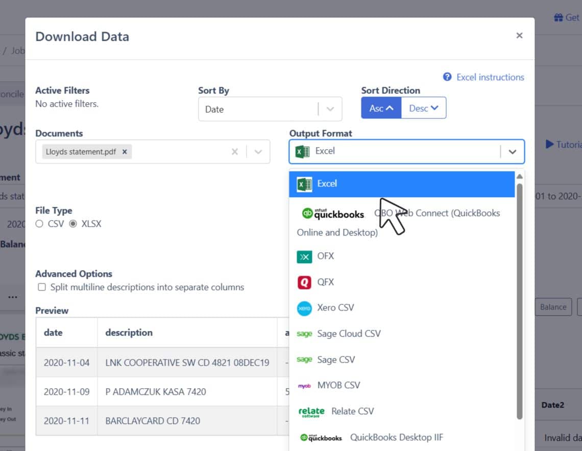Viewport: 582px width, 451px height.
Task: Click the format list scroll up arrow
Action: tap(520, 176)
